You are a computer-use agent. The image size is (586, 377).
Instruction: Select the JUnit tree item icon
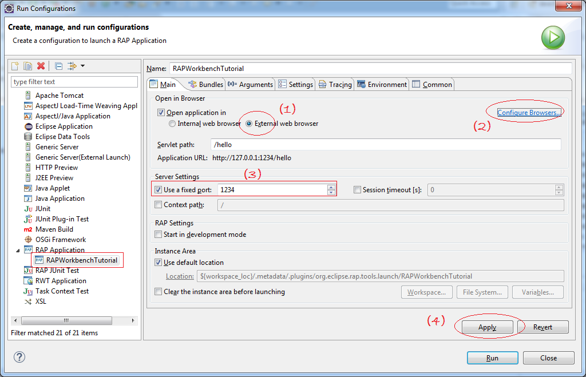(x=28, y=209)
